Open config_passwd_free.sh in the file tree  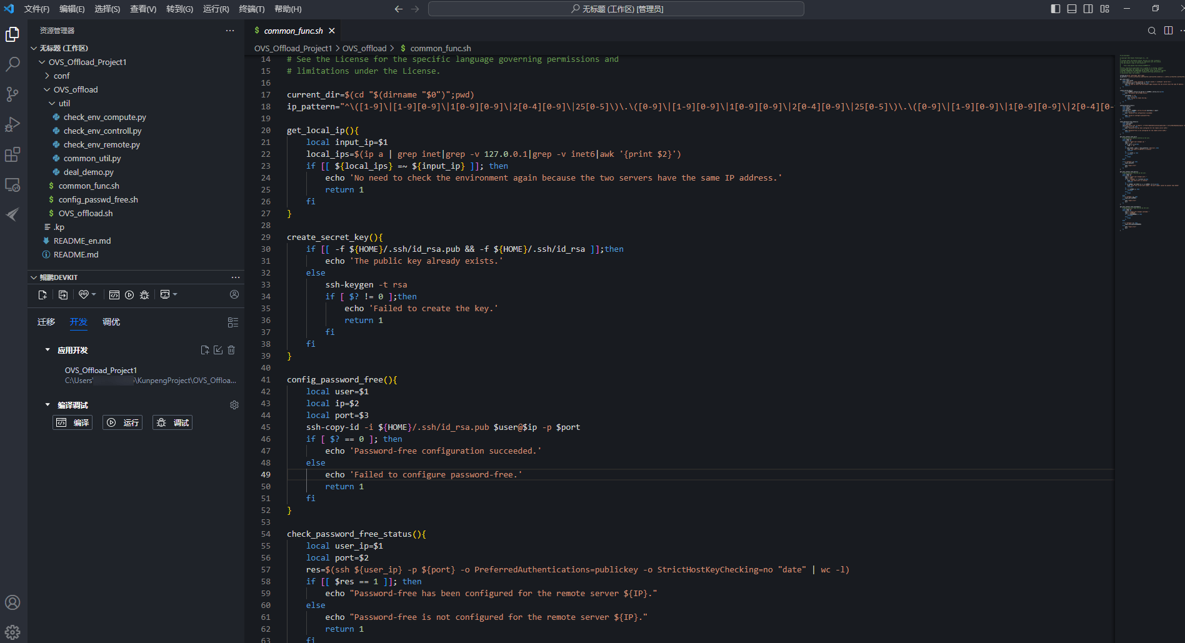98,199
